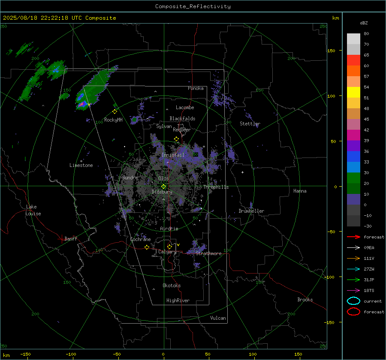Select the yellow diamond marker near RedDeer
386x360 pixels.
[x=176, y=139]
